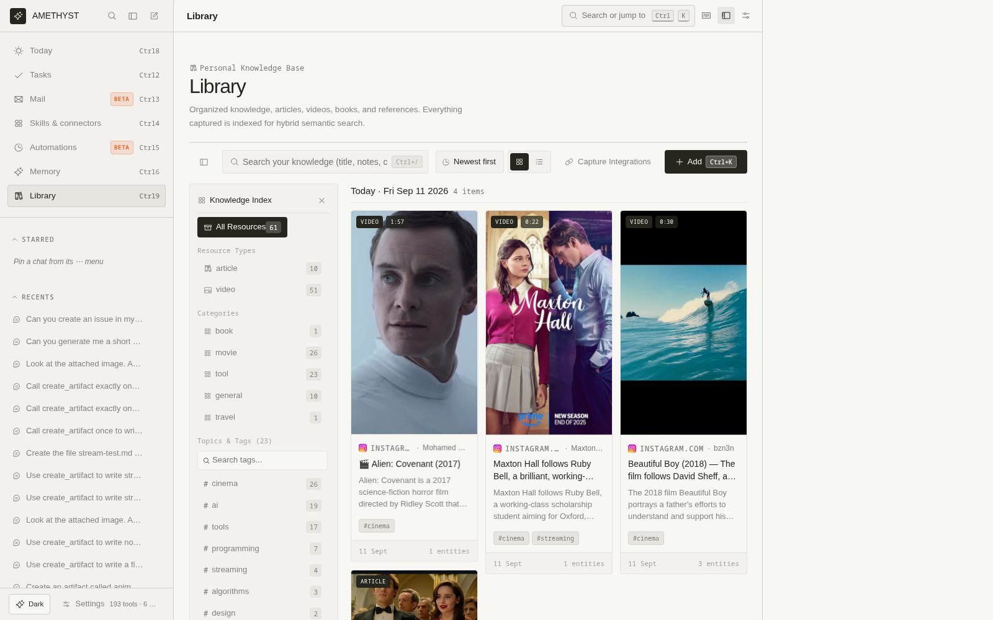Toggle Dark theme button

pyautogui.click(x=30, y=604)
